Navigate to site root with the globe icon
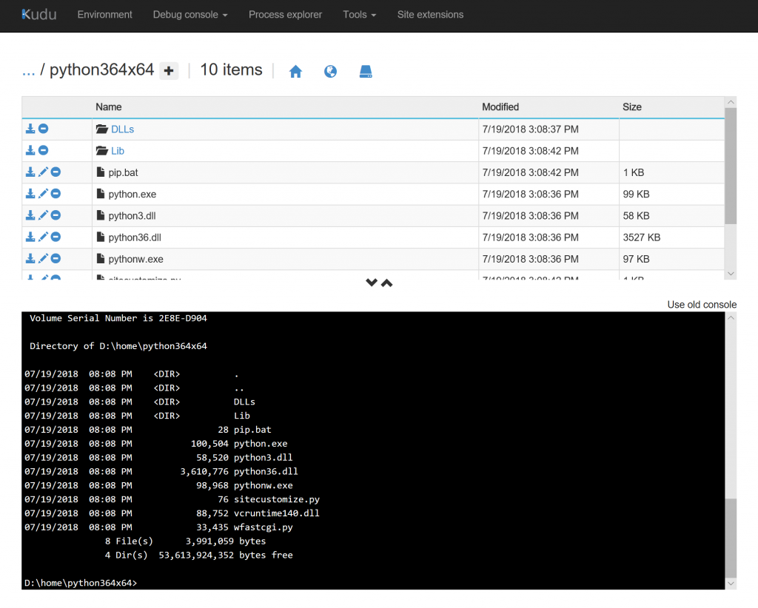This screenshot has width=758, height=608. [330, 71]
